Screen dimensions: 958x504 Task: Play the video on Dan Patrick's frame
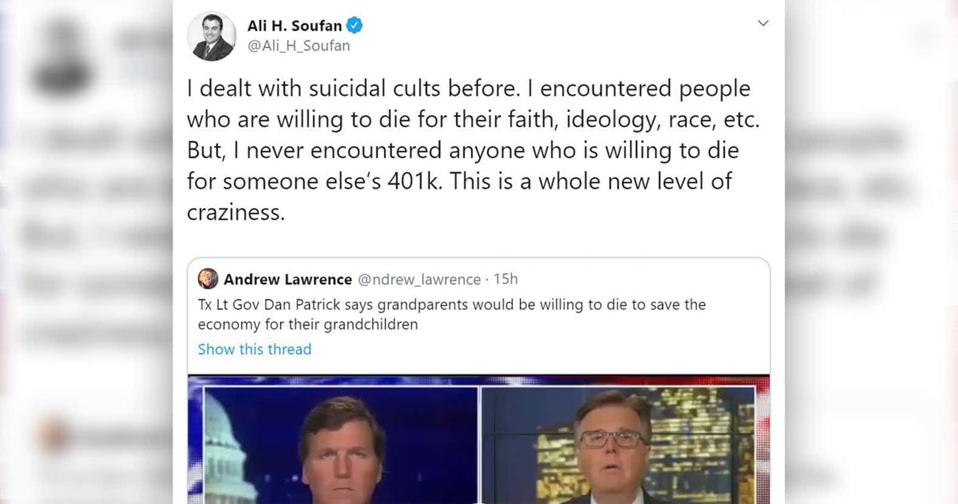tap(618, 445)
